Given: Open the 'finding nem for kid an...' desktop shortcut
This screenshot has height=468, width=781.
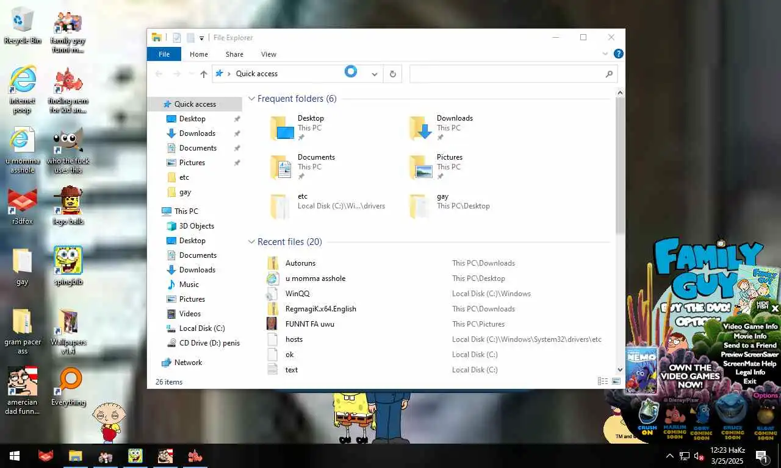Looking at the screenshot, I should [x=68, y=90].
